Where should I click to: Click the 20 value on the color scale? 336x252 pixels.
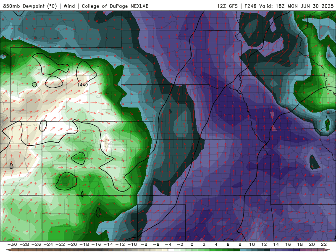point(312,244)
